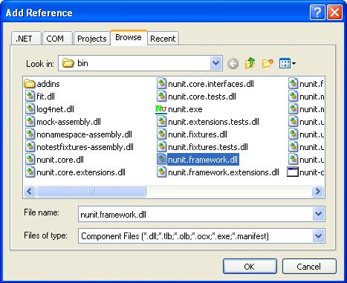Image resolution: width=347 pixels, height=283 pixels.
Task: Select the Browse tab
Action: tap(129, 38)
